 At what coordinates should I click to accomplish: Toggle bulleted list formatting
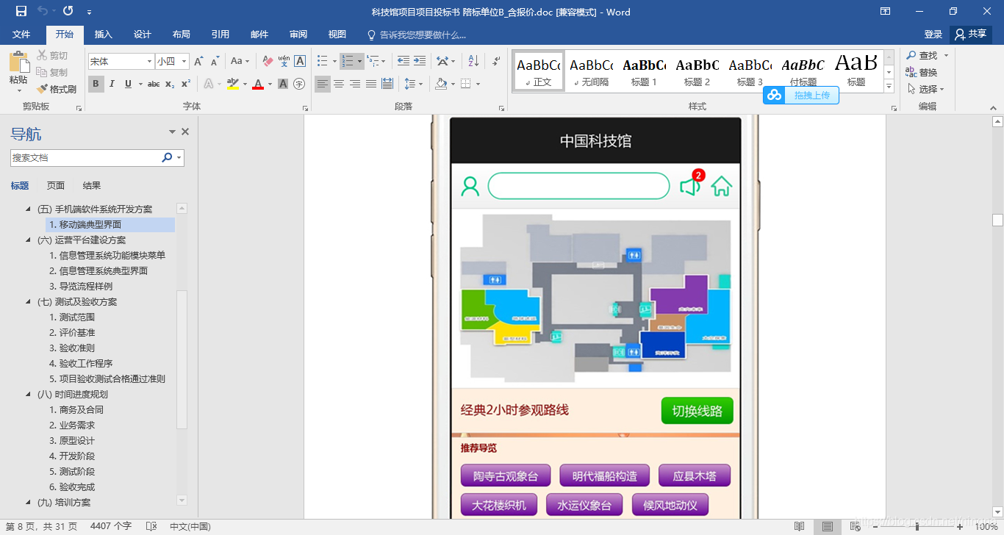pos(321,61)
